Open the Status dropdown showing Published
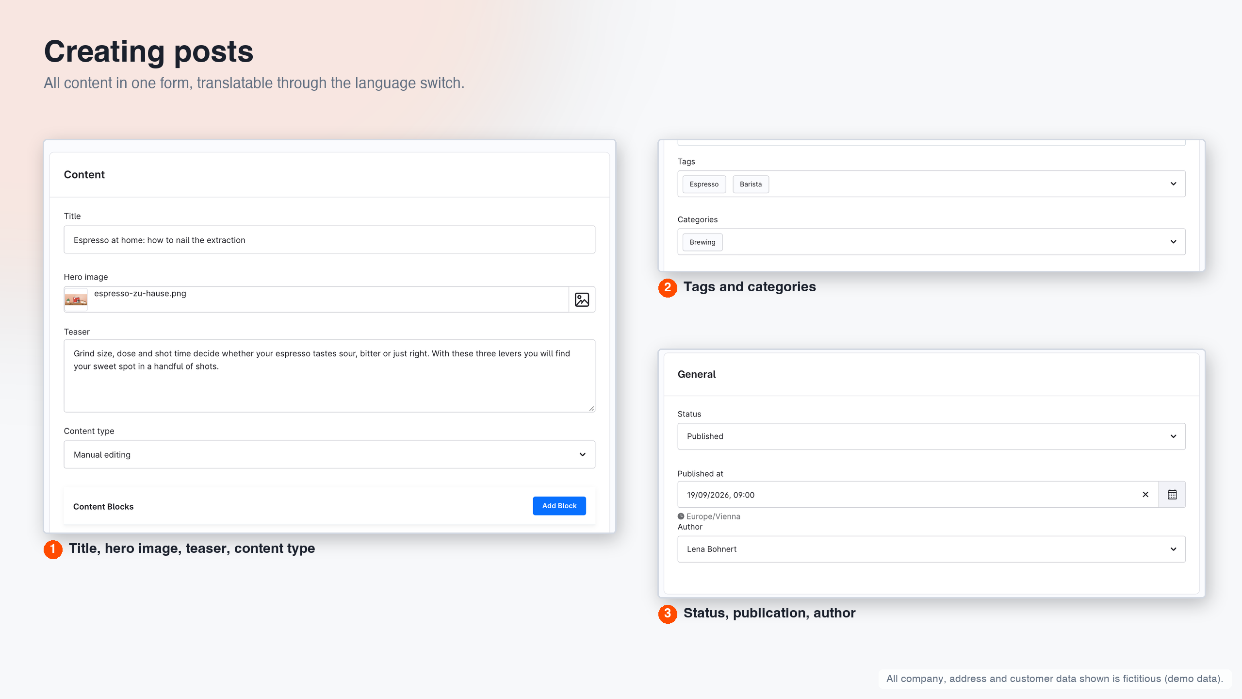The width and height of the screenshot is (1242, 699). 931,436
